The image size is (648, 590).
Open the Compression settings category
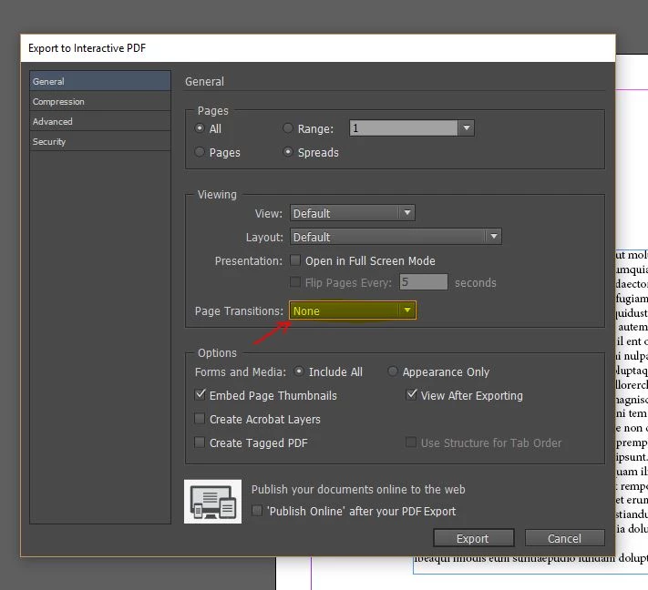point(100,101)
